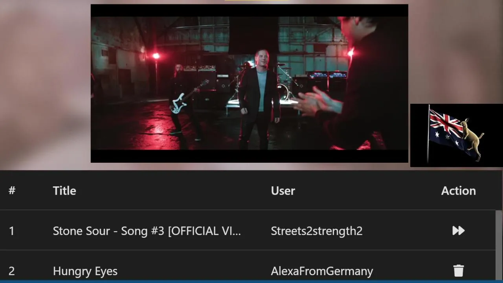This screenshot has height=283, width=503.
Task: Sort by the # column header
Action: 12,191
